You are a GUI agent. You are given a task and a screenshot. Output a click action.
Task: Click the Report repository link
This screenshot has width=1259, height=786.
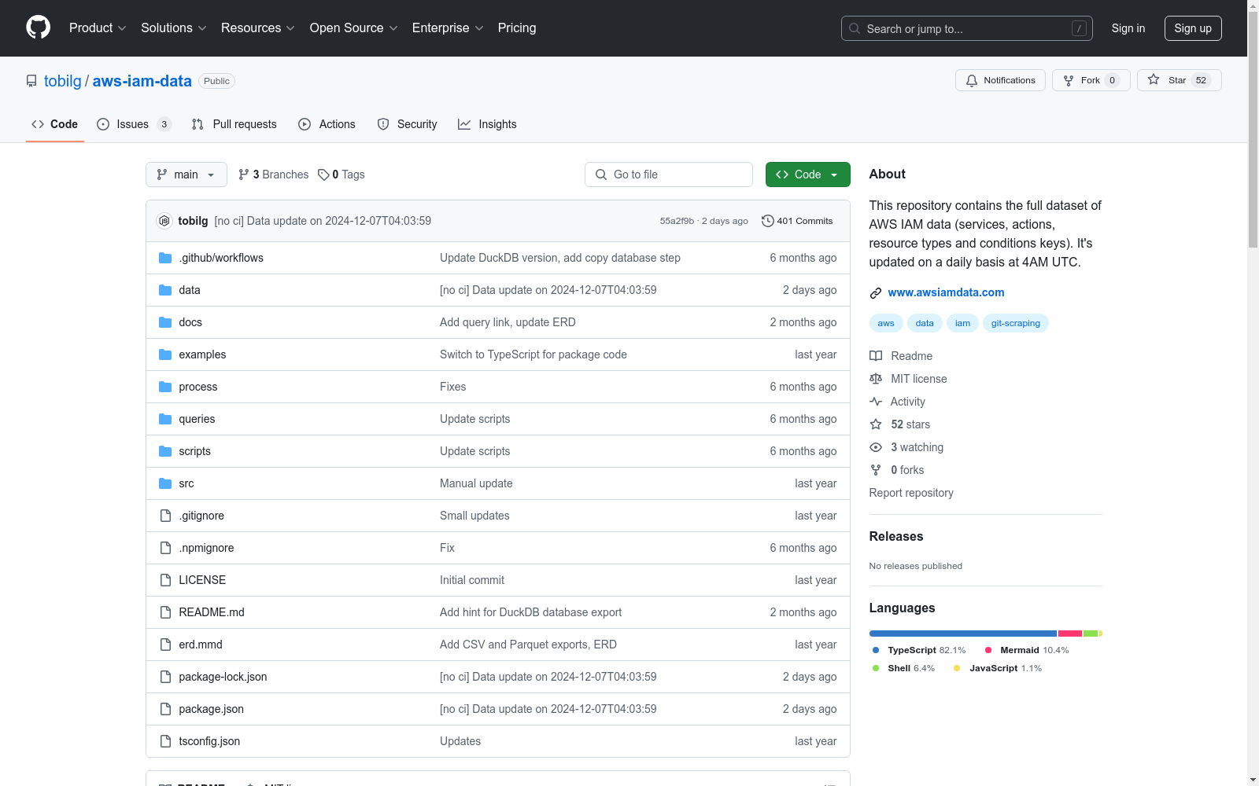[x=911, y=493]
